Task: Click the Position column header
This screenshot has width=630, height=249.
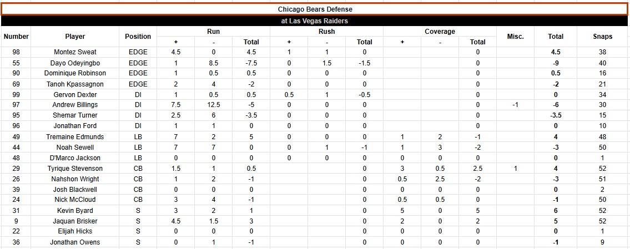Action: click(x=138, y=37)
